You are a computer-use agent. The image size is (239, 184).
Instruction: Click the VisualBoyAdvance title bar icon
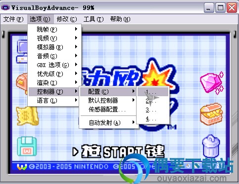tap(5, 7)
